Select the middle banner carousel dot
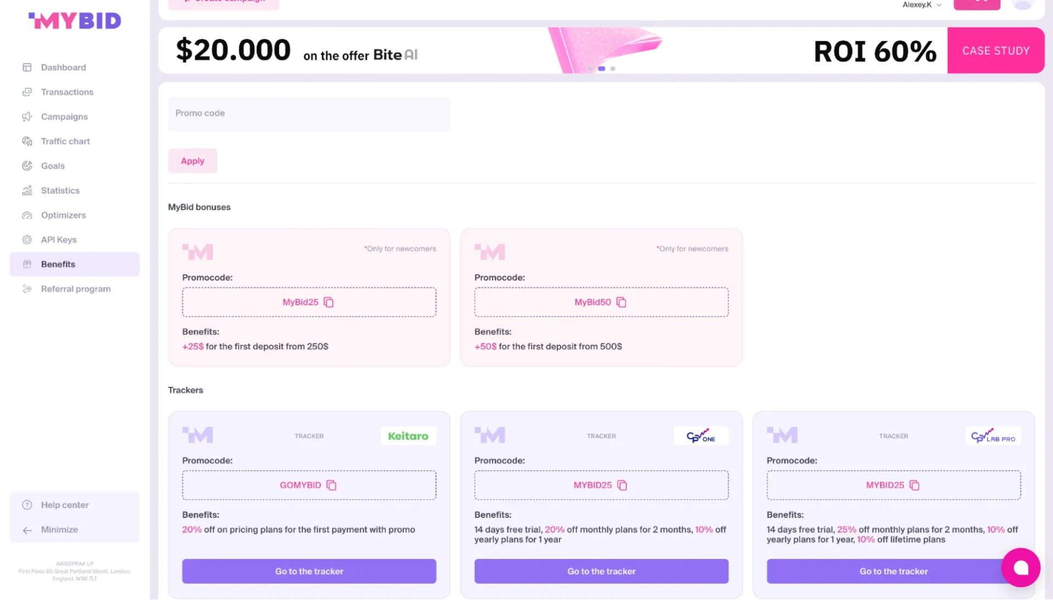Screen dimensions: 1053x600 tap(602, 68)
